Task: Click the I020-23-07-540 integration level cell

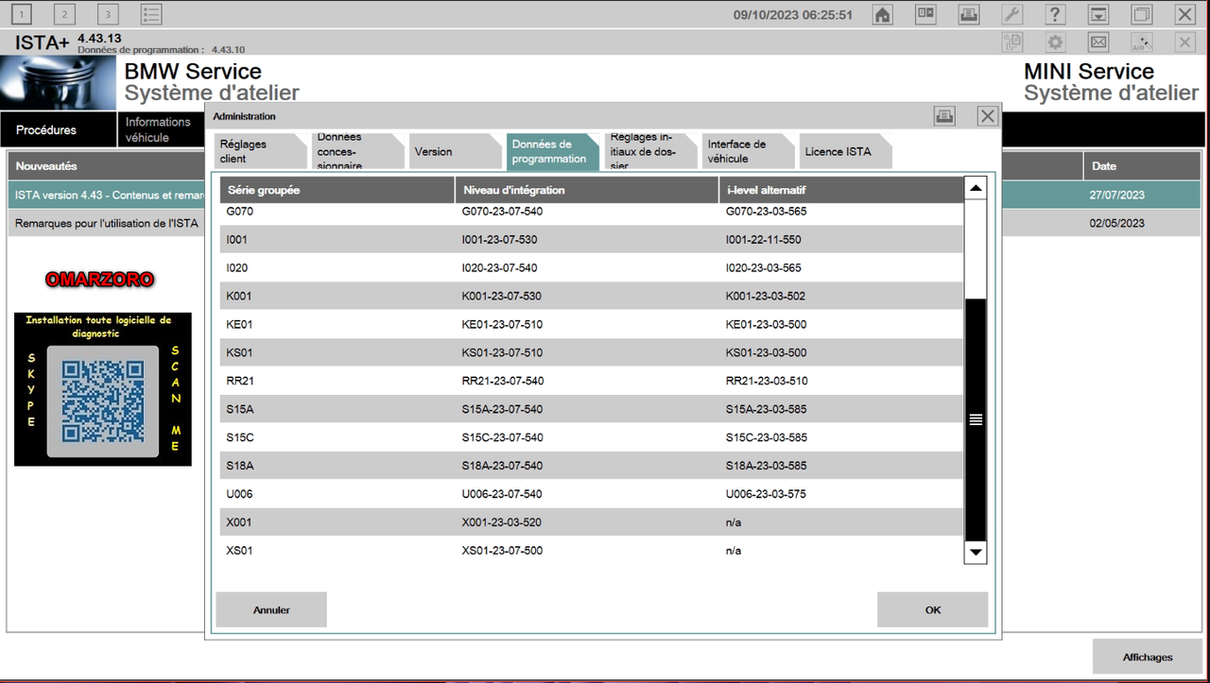Action: coord(499,267)
